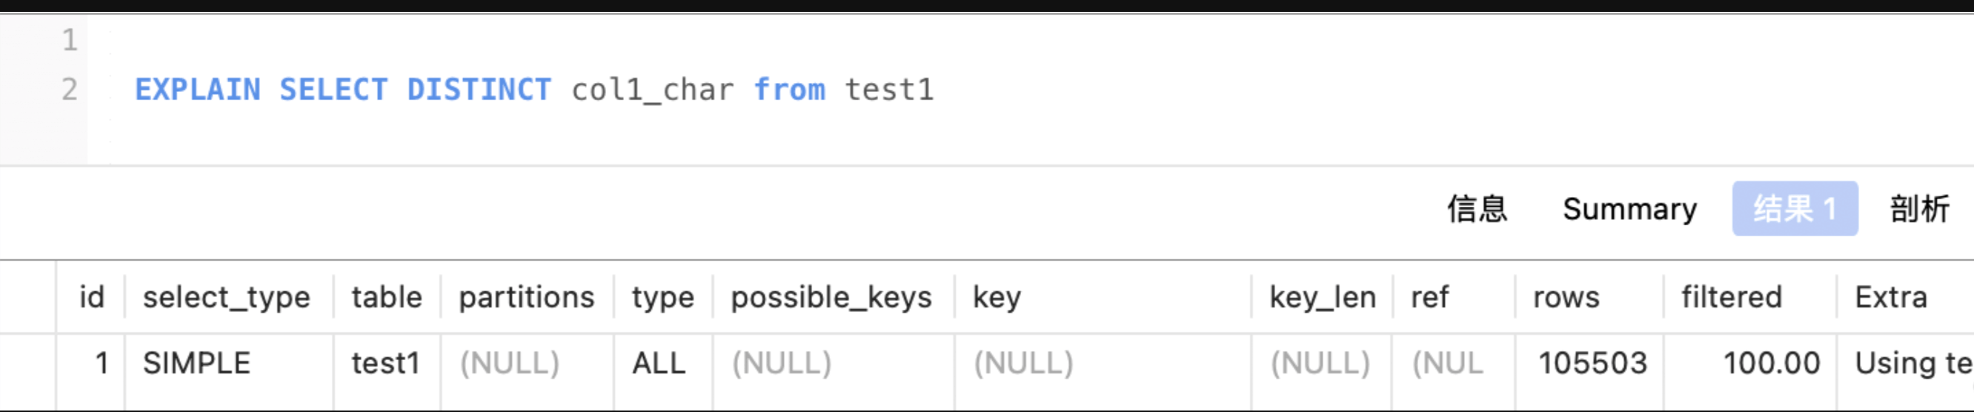Click the select_type column header

(x=227, y=297)
